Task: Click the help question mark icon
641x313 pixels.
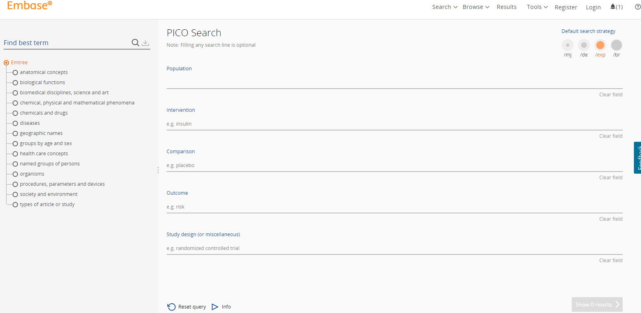Action: [638, 7]
